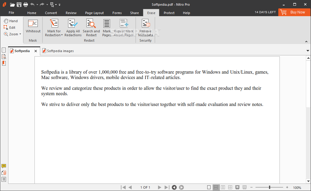Screen dimensions: 311x191
Task: Click the 100% zoom level field
Action: pos(297,187)
